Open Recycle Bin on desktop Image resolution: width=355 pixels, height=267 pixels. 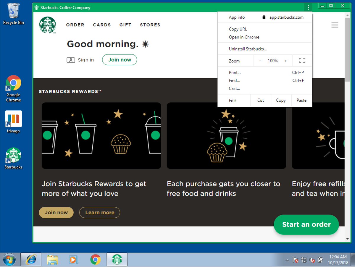(x=13, y=14)
